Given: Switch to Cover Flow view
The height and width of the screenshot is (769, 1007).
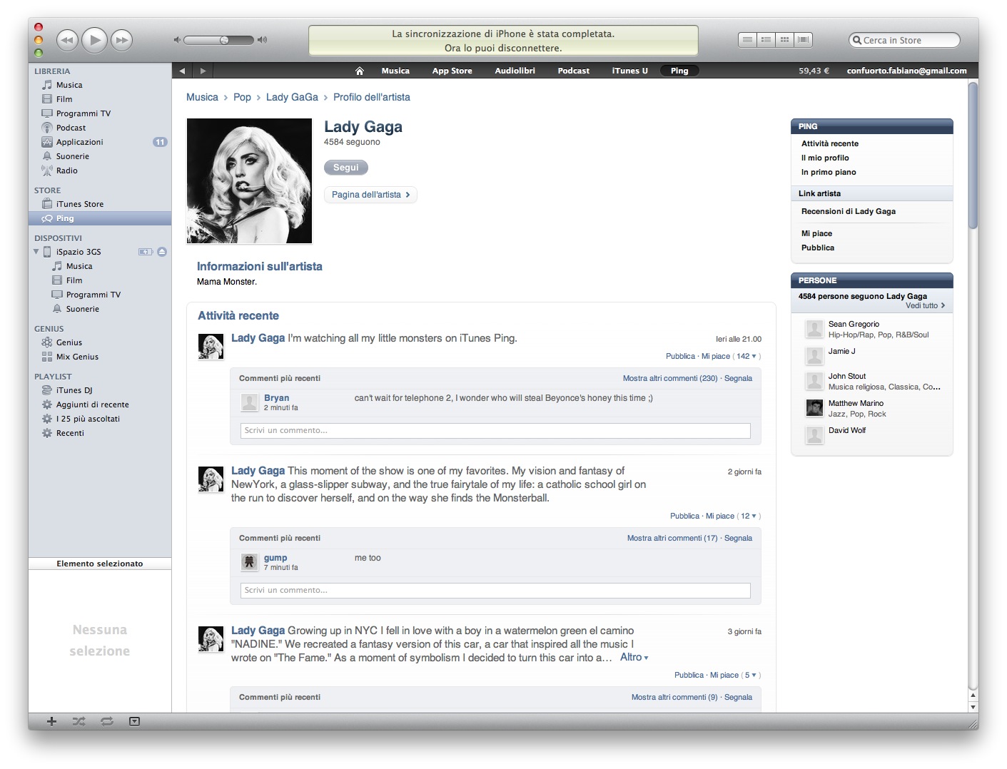Looking at the screenshot, I should click(804, 40).
